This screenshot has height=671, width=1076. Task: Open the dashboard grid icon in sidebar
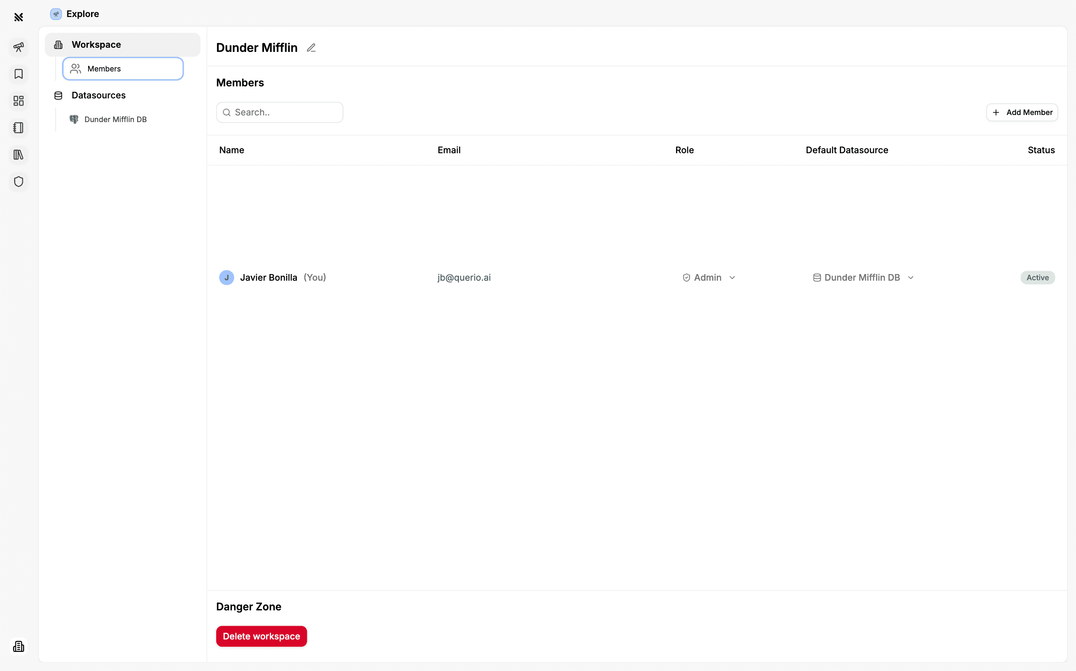coord(18,101)
